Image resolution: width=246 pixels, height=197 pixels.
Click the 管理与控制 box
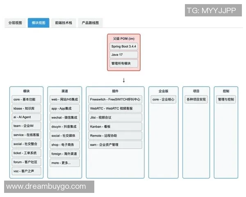point(226,99)
